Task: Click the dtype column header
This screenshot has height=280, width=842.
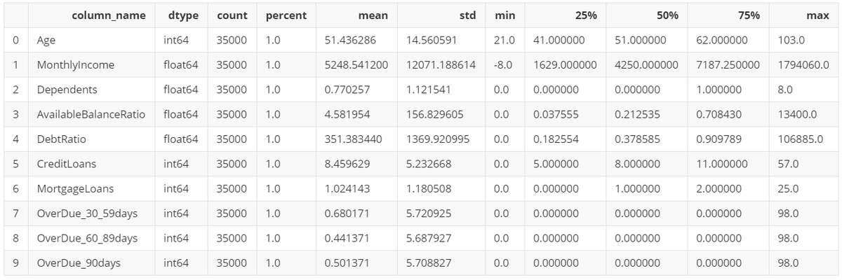Action: click(183, 15)
